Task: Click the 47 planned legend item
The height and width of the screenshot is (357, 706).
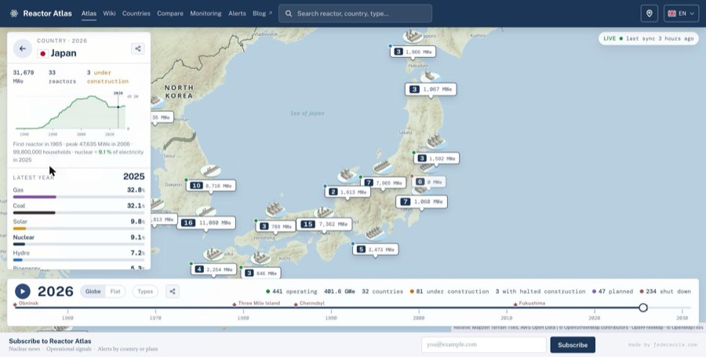Action: [x=613, y=291]
